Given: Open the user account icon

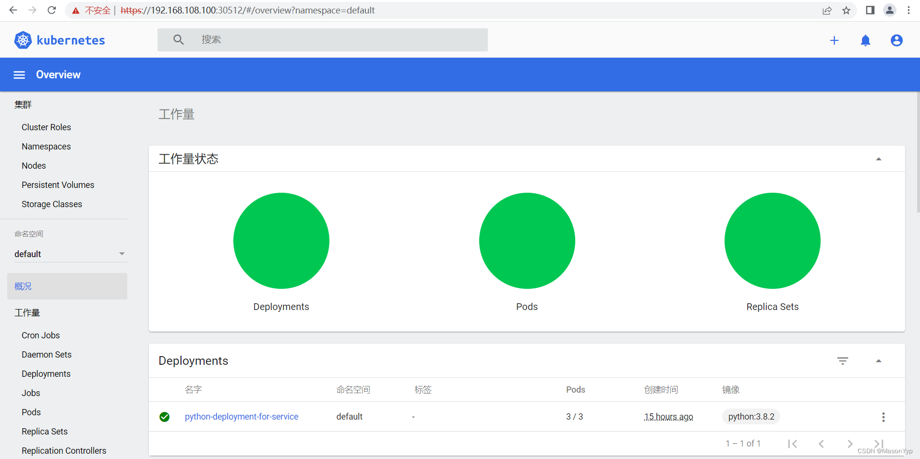Looking at the screenshot, I should (896, 40).
